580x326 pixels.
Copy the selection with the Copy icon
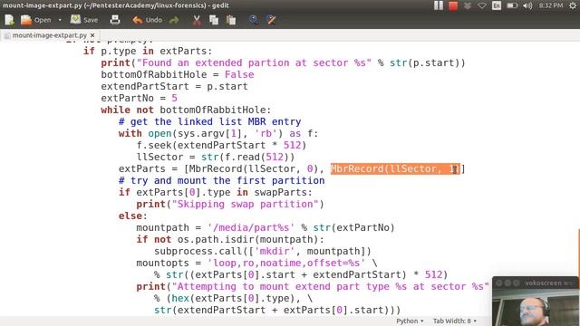click(214, 20)
